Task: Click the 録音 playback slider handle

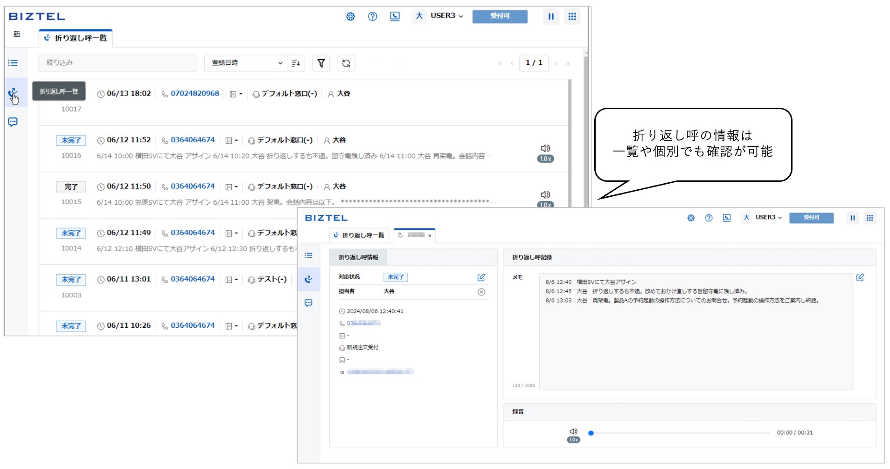Action: click(x=591, y=433)
